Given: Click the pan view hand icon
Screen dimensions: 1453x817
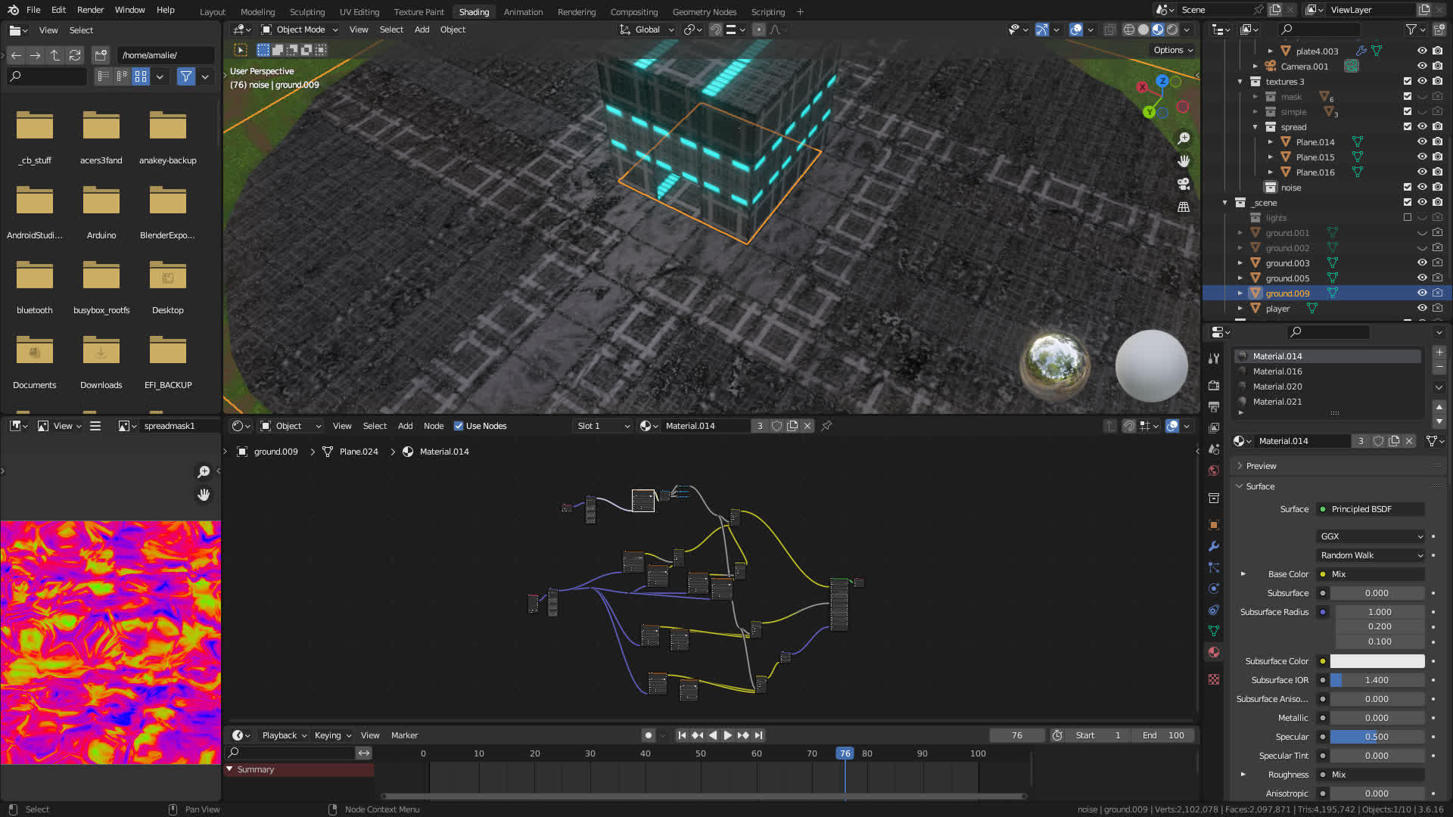Looking at the screenshot, I should 1184,161.
